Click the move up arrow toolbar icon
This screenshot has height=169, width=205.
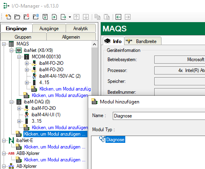pyautogui.click(x=77, y=17)
